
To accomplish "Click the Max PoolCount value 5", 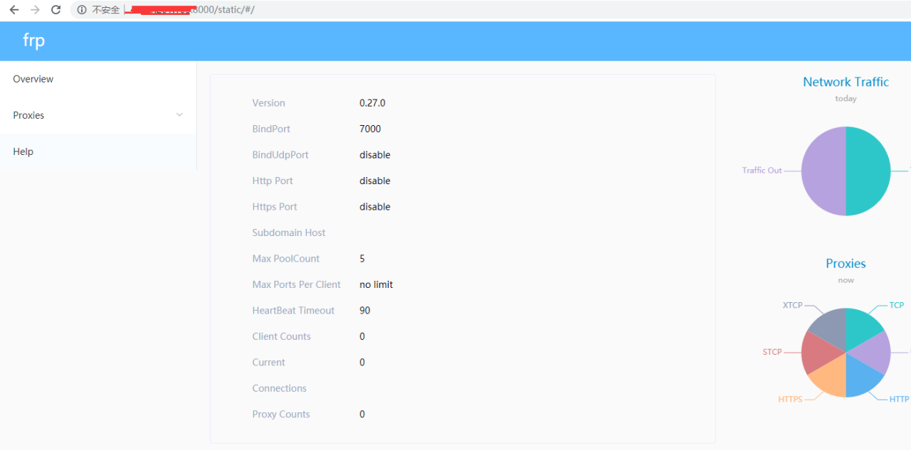I will pos(362,259).
